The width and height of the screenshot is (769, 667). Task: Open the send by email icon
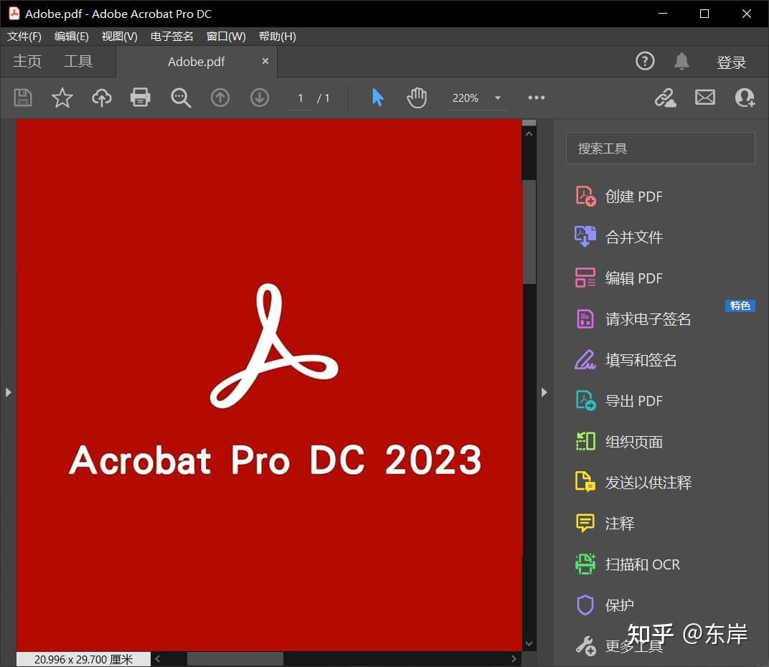coord(704,98)
